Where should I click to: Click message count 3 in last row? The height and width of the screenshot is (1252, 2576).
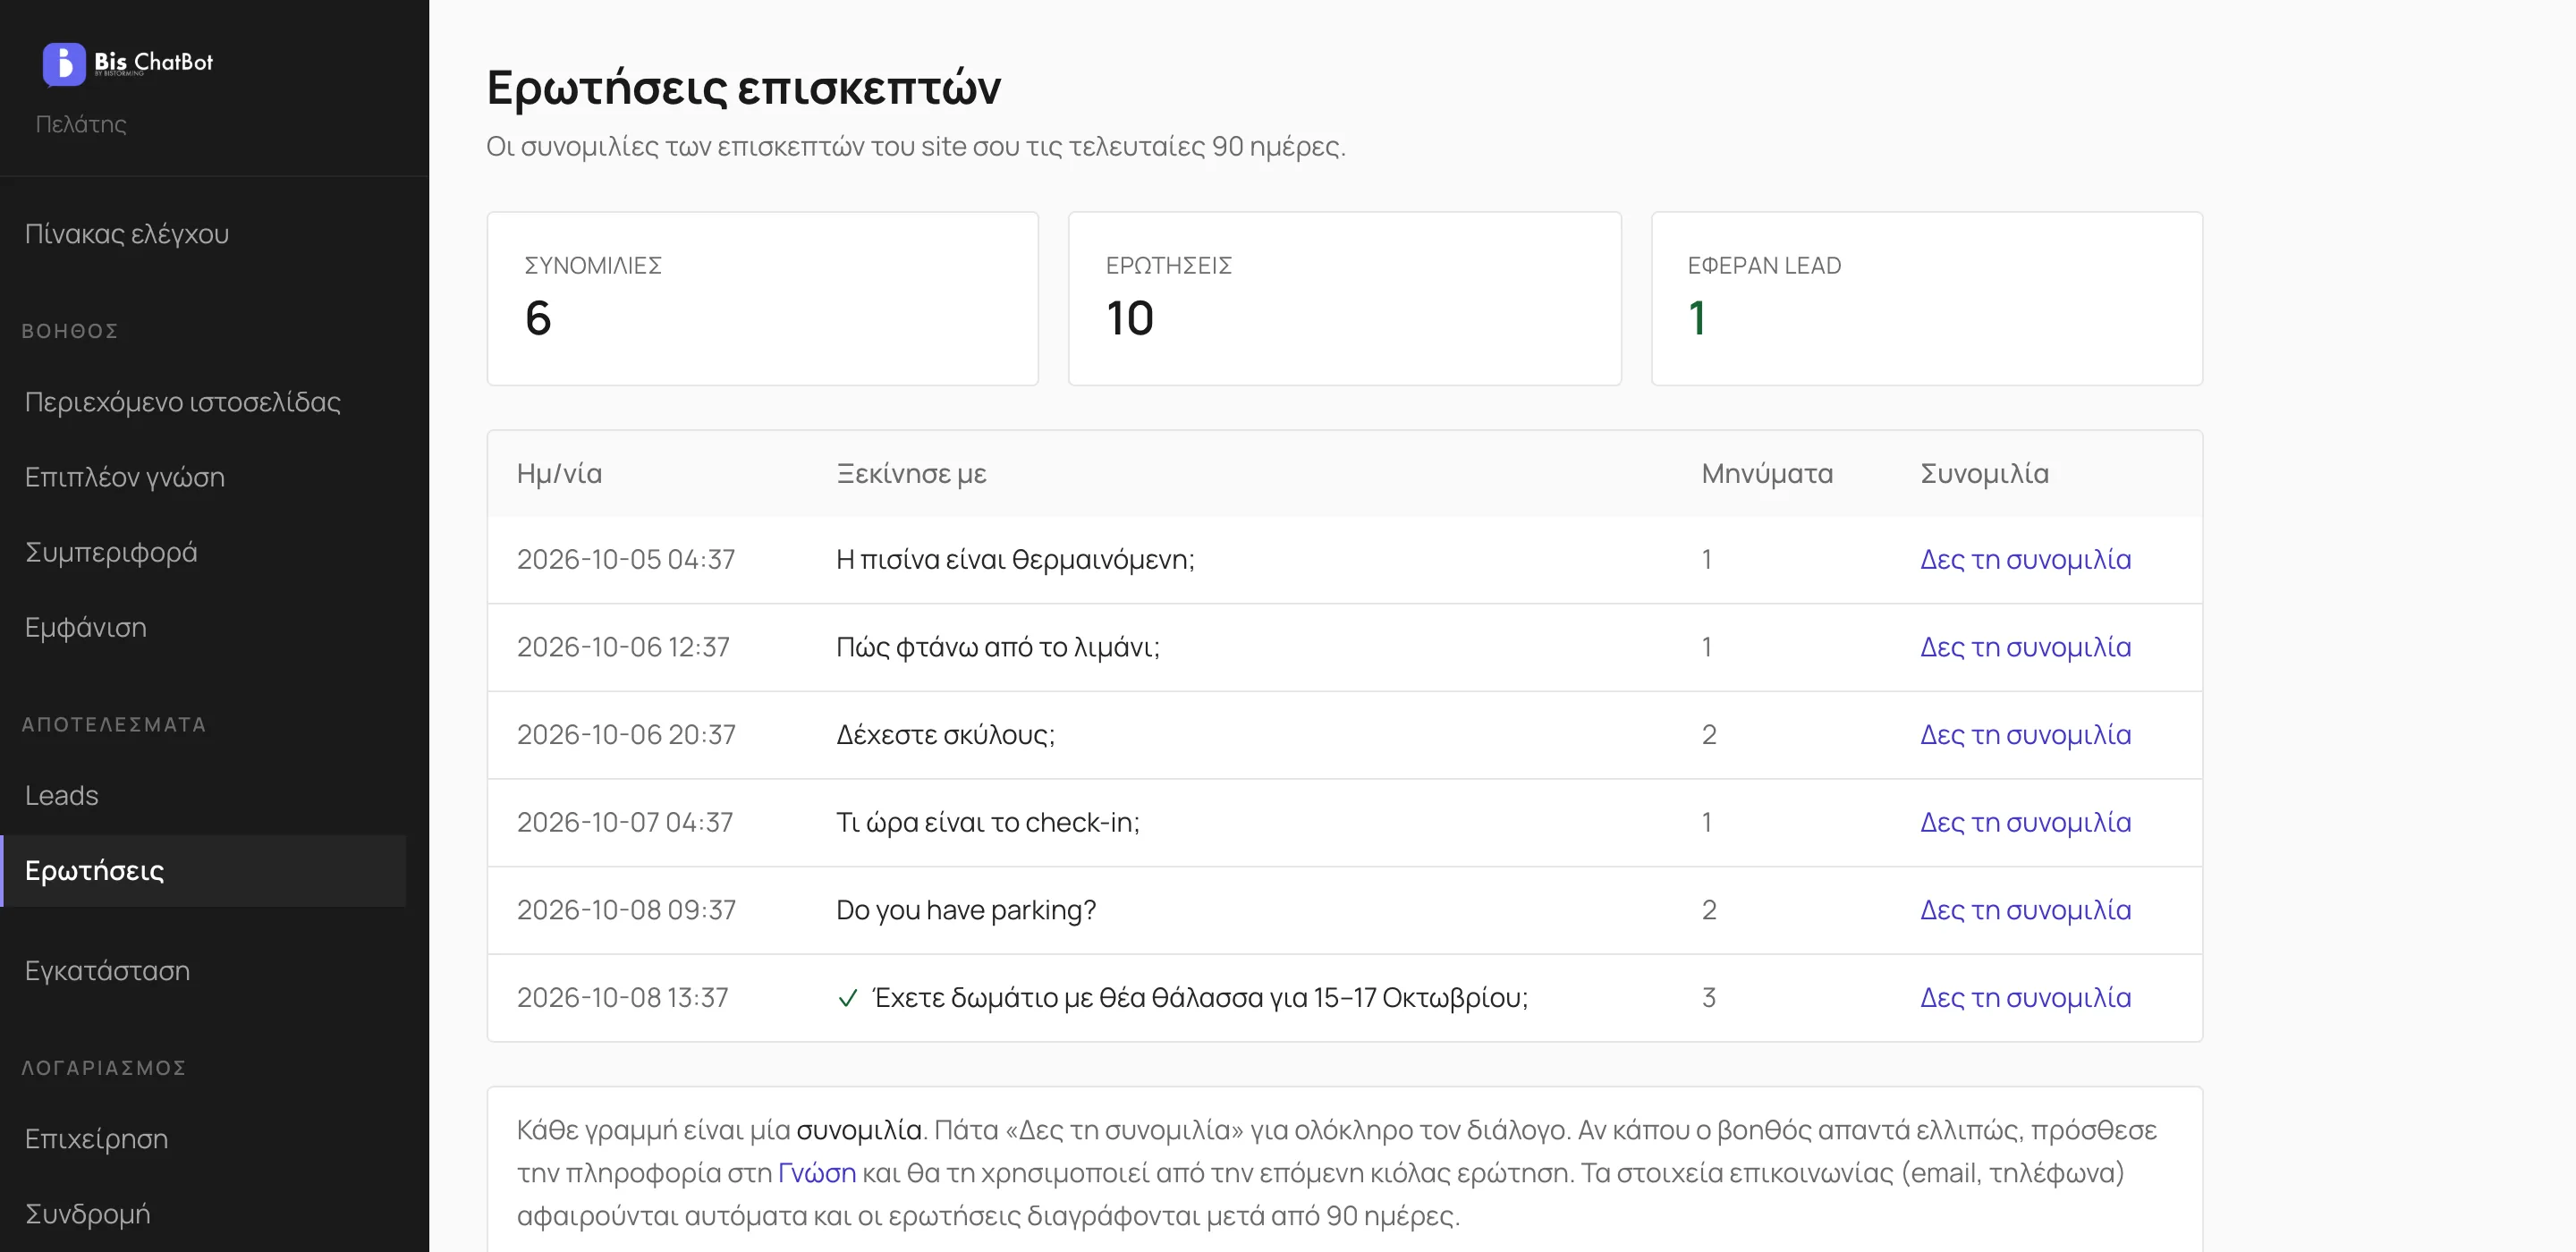point(1709,998)
